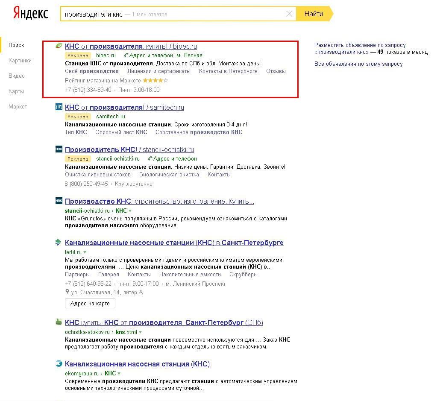The width and height of the screenshot is (446, 401).
Task: Switch to the Видео tab
Action: tap(17, 76)
